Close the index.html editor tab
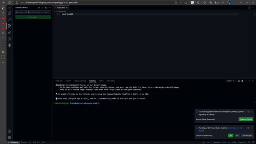 (67, 8)
